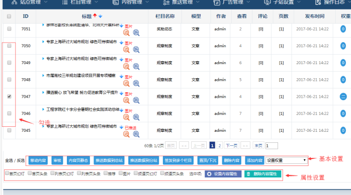Expand the 栏目管理 menu
This screenshot has height=195, width=351.
[80, 3]
